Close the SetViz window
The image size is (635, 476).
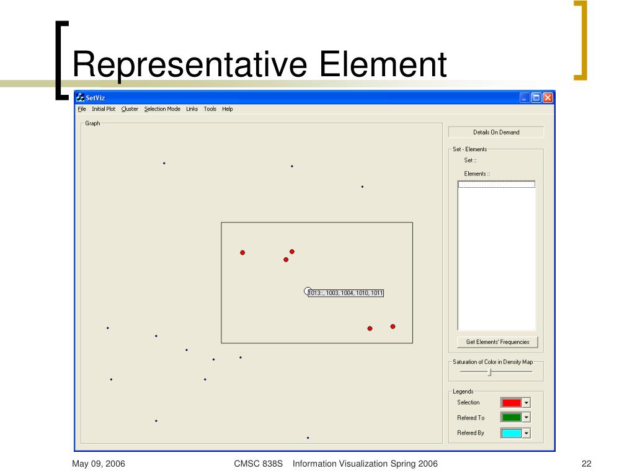pos(548,97)
